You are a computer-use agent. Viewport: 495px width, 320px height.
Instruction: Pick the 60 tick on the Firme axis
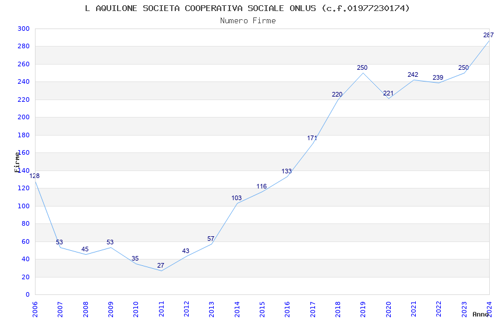click(x=25, y=241)
